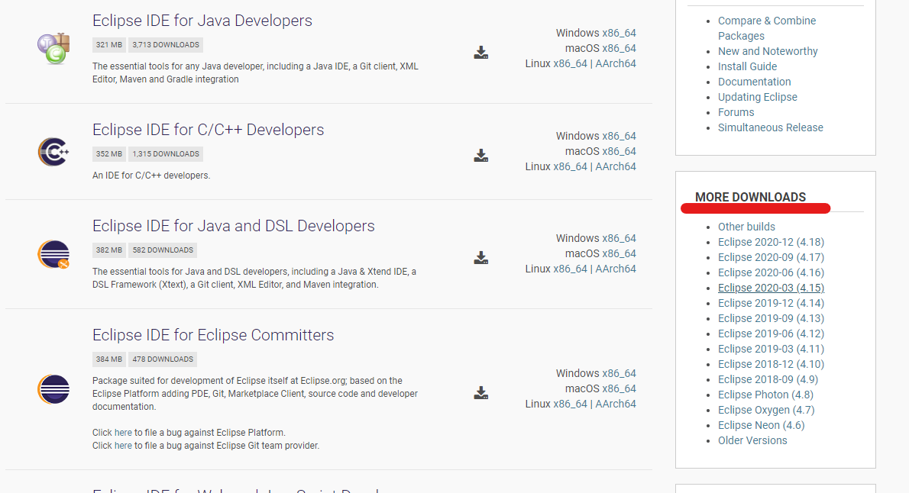Click the 1,315 DOWNLOADS badge
Viewport: 909px width, 493px height.
tap(166, 154)
